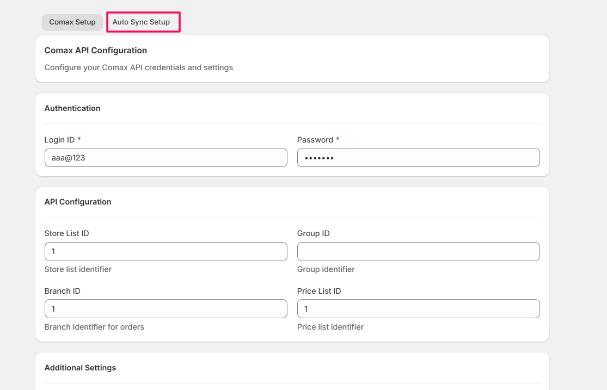
Task: Click the "Store list identifier" helper text
Action: [78, 269]
